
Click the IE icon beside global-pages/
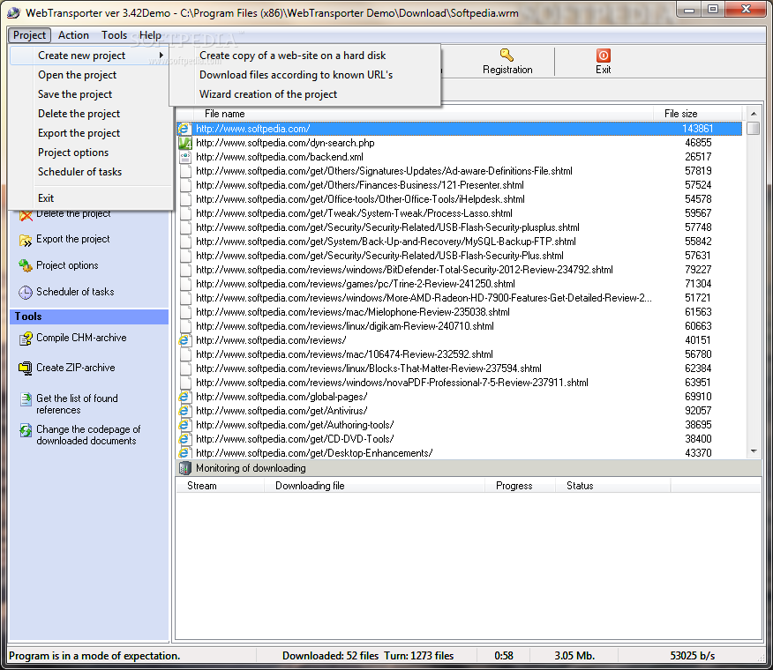(184, 397)
